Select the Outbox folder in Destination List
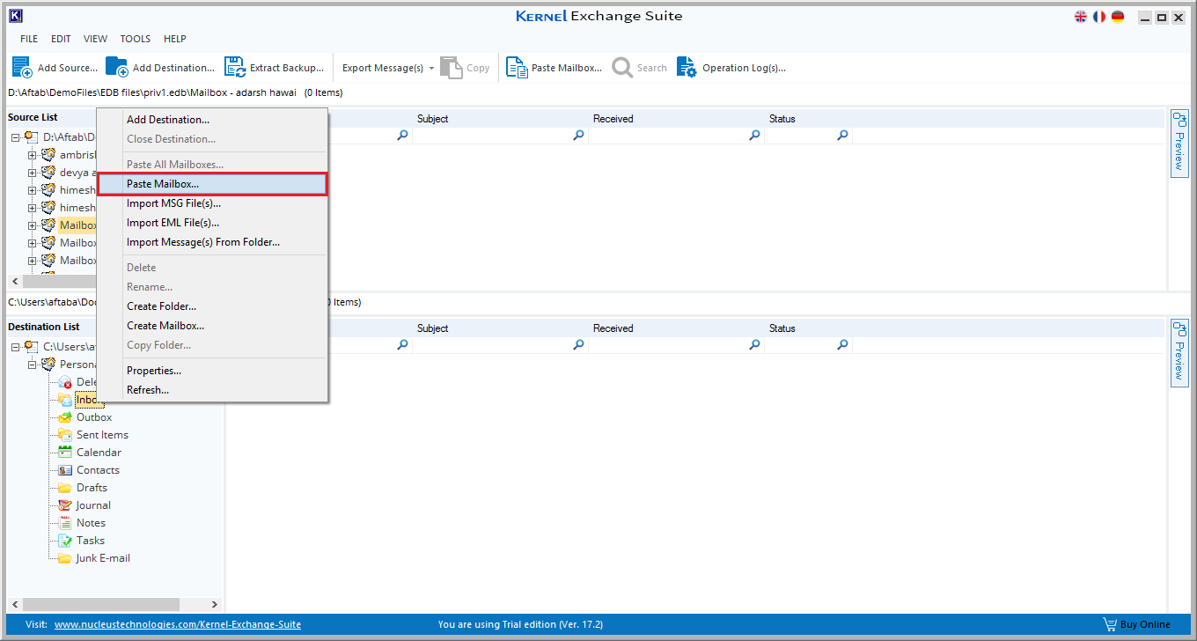 pos(93,417)
